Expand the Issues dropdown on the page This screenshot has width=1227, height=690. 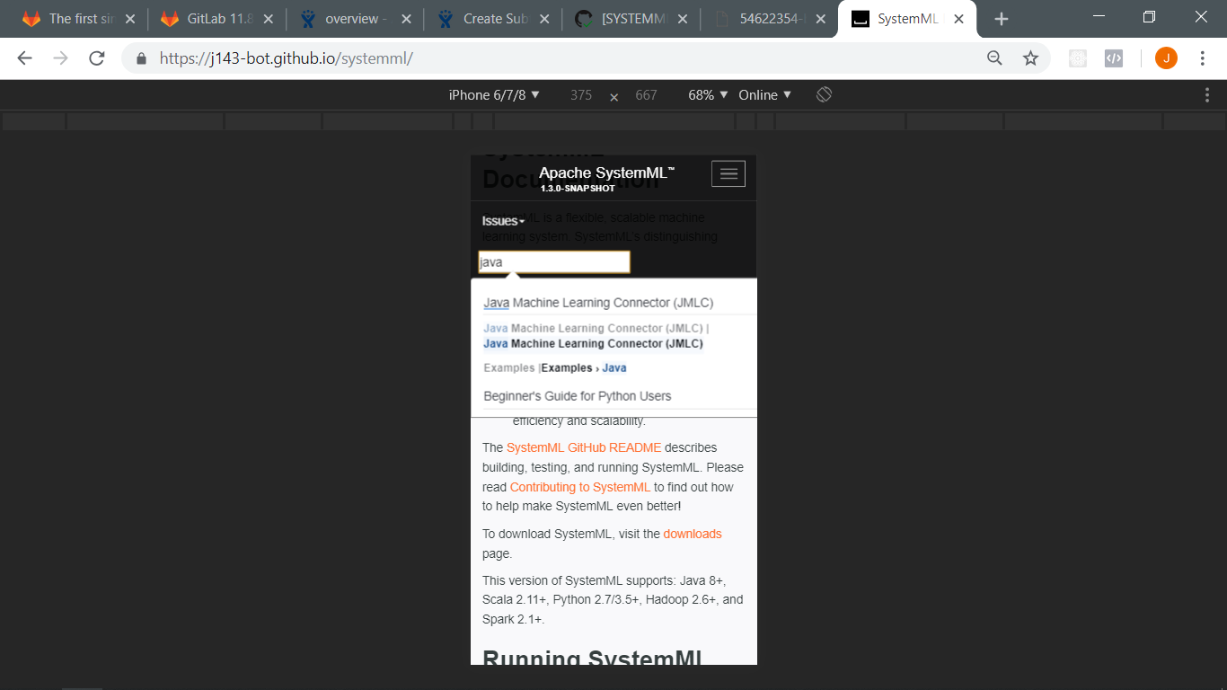pos(503,221)
